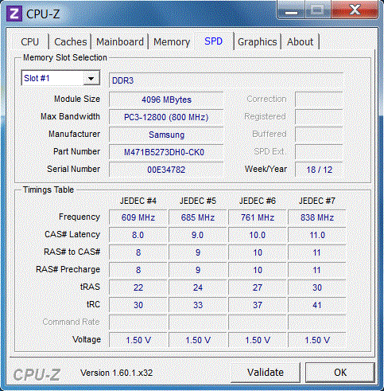Close the CPU-Z window
384x391 pixels.
(x=355, y=10)
